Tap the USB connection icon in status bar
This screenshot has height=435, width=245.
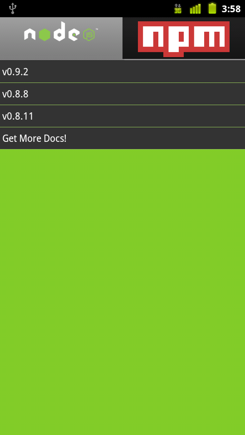(x=13, y=9)
